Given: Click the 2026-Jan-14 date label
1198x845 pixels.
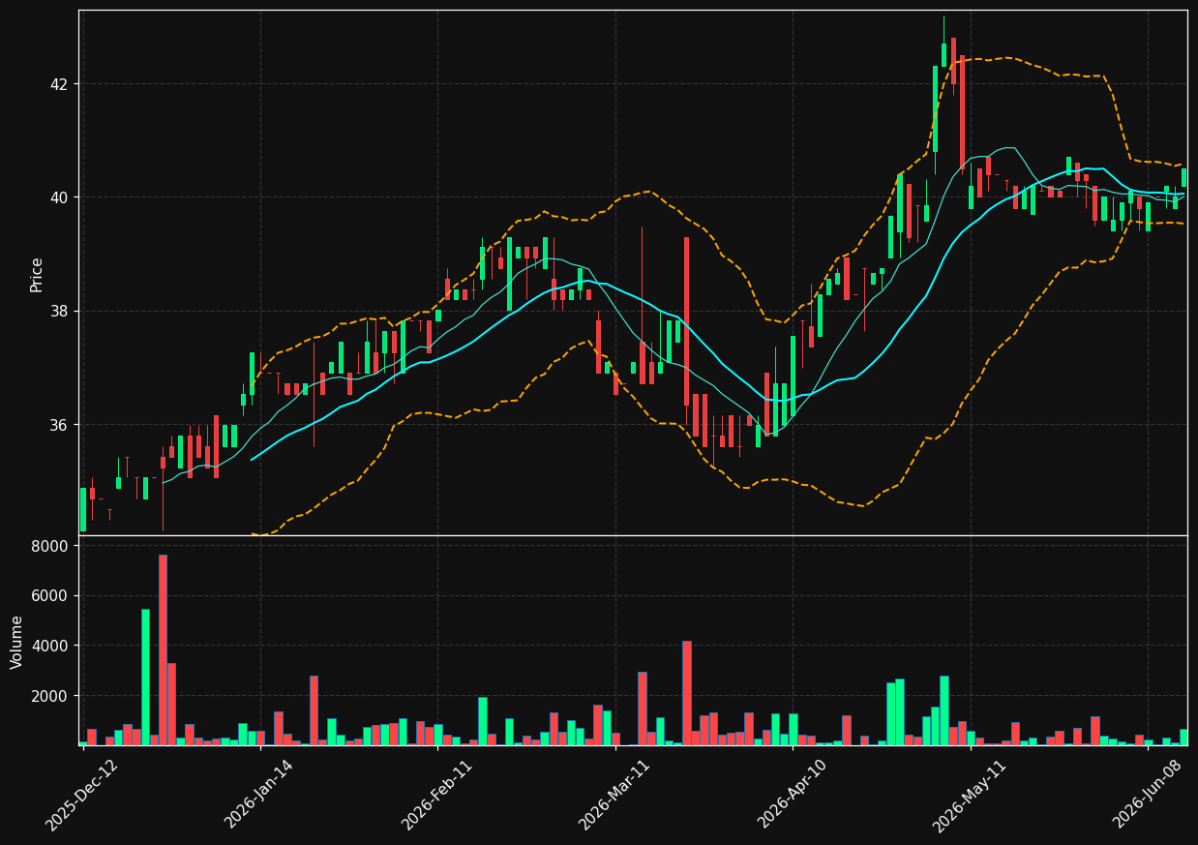Looking at the screenshot, I should (258, 794).
